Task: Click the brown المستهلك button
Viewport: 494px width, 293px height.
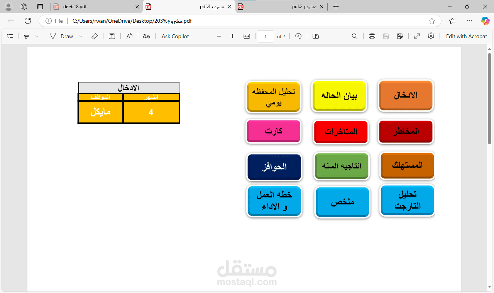Action: (408, 166)
